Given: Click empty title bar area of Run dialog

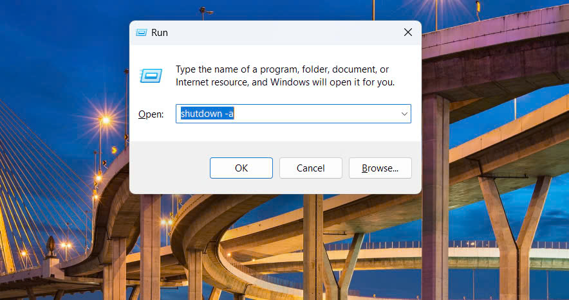Looking at the screenshot, I should coord(277,32).
